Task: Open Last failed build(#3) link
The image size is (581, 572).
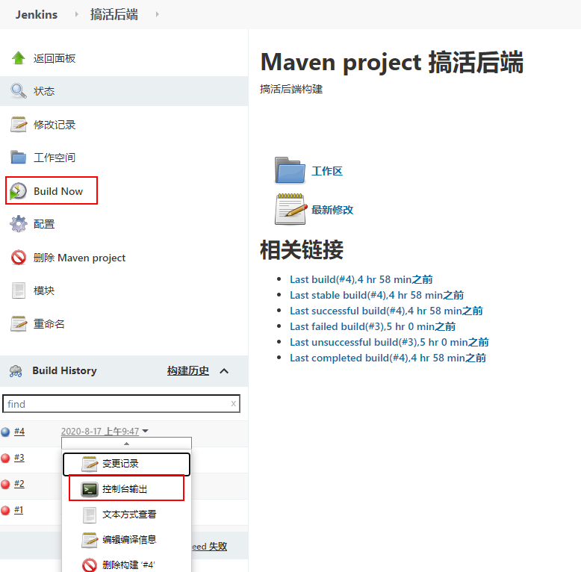Action: tap(373, 326)
